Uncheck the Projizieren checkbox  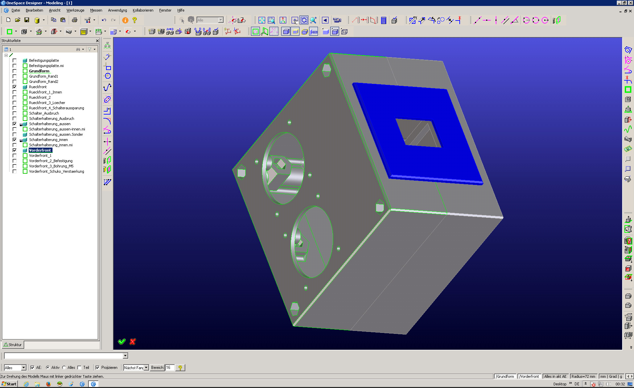click(97, 368)
